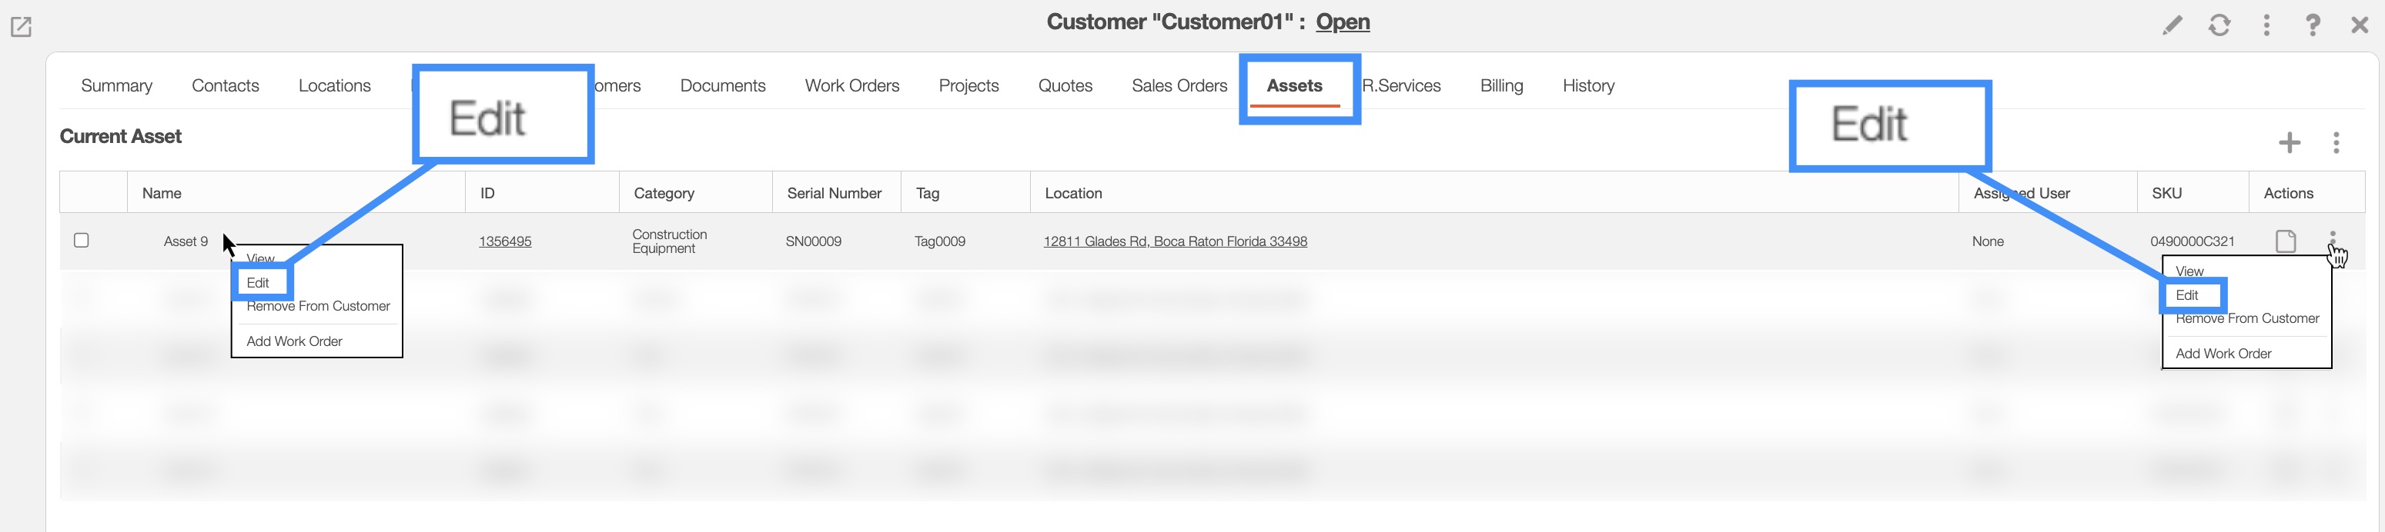Open the Billing tab

1500,86
